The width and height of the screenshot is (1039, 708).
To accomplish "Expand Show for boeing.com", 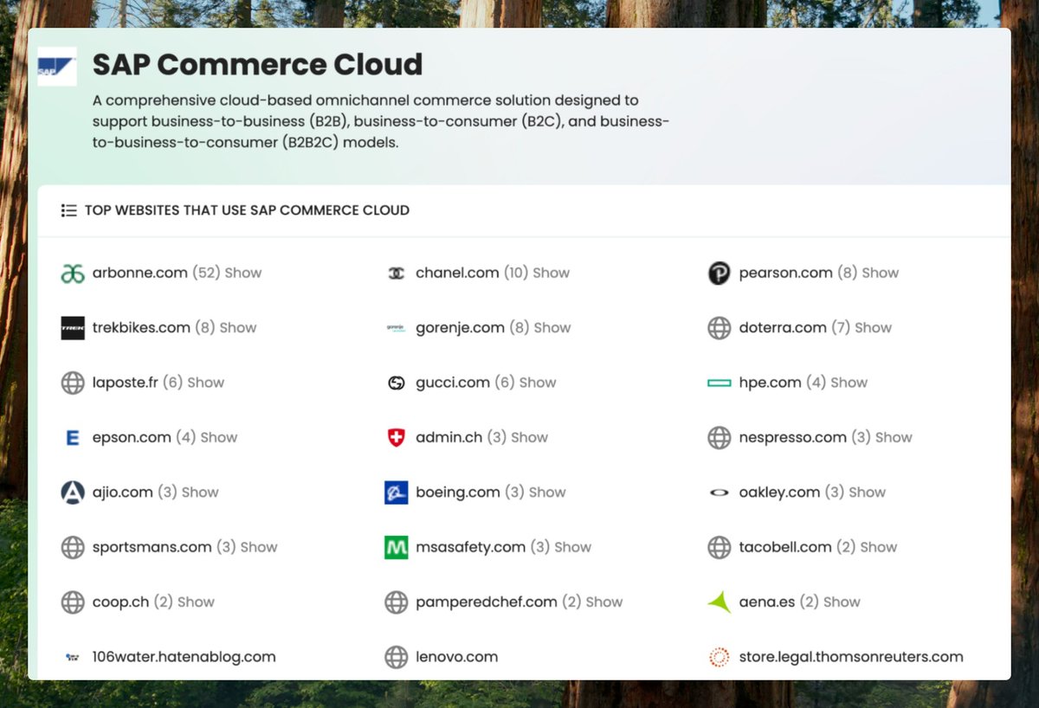I will 547,492.
